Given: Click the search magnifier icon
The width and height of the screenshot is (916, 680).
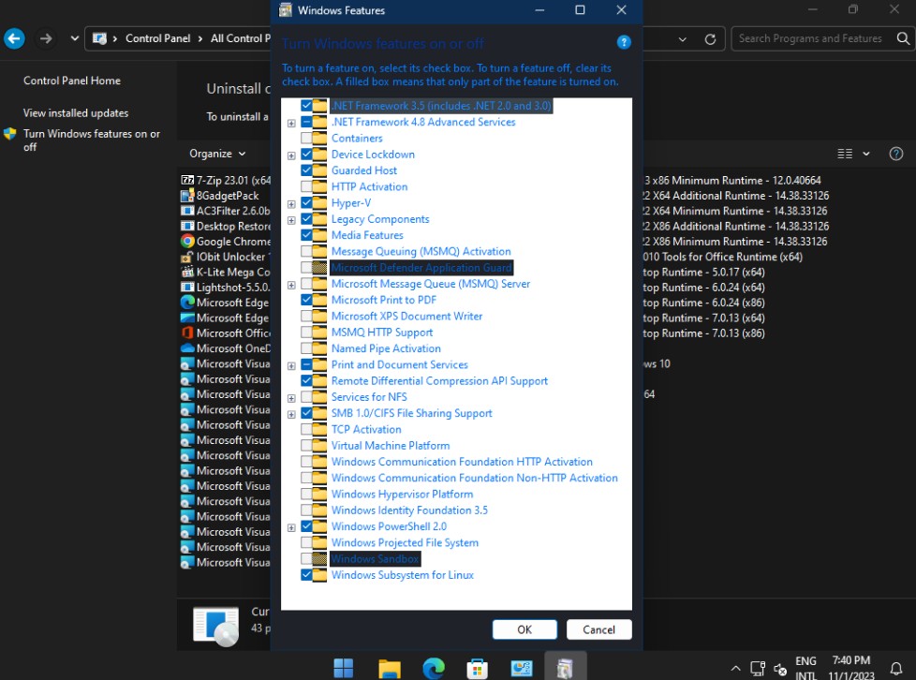Looking at the screenshot, I should click(x=903, y=38).
